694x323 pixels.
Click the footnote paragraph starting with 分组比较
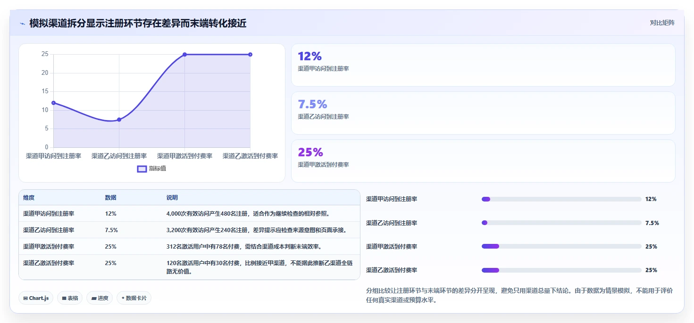pyautogui.click(x=519, y=296)
